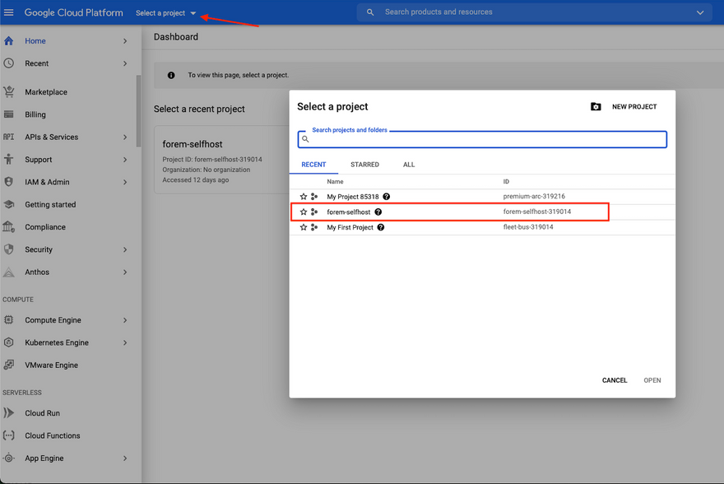Screen dimensions: 724x484
Task: Open Marketplace from the sidebar
Action: [x=46, y=92]
